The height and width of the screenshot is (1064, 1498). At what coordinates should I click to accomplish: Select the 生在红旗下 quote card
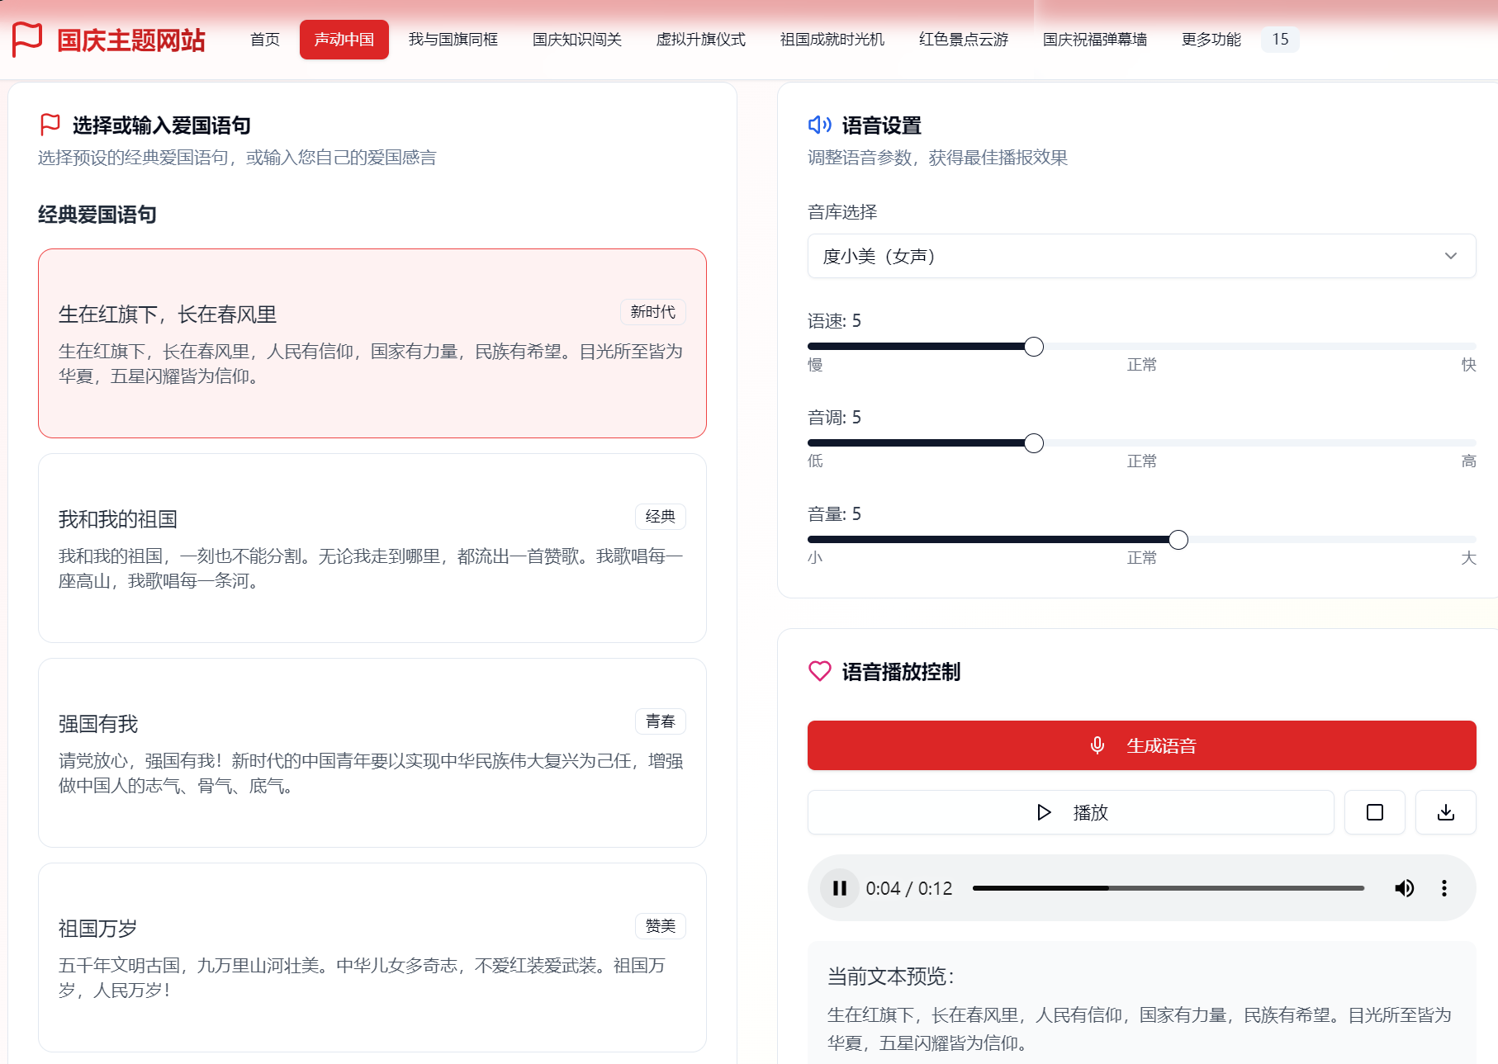(x=372, y=343)
